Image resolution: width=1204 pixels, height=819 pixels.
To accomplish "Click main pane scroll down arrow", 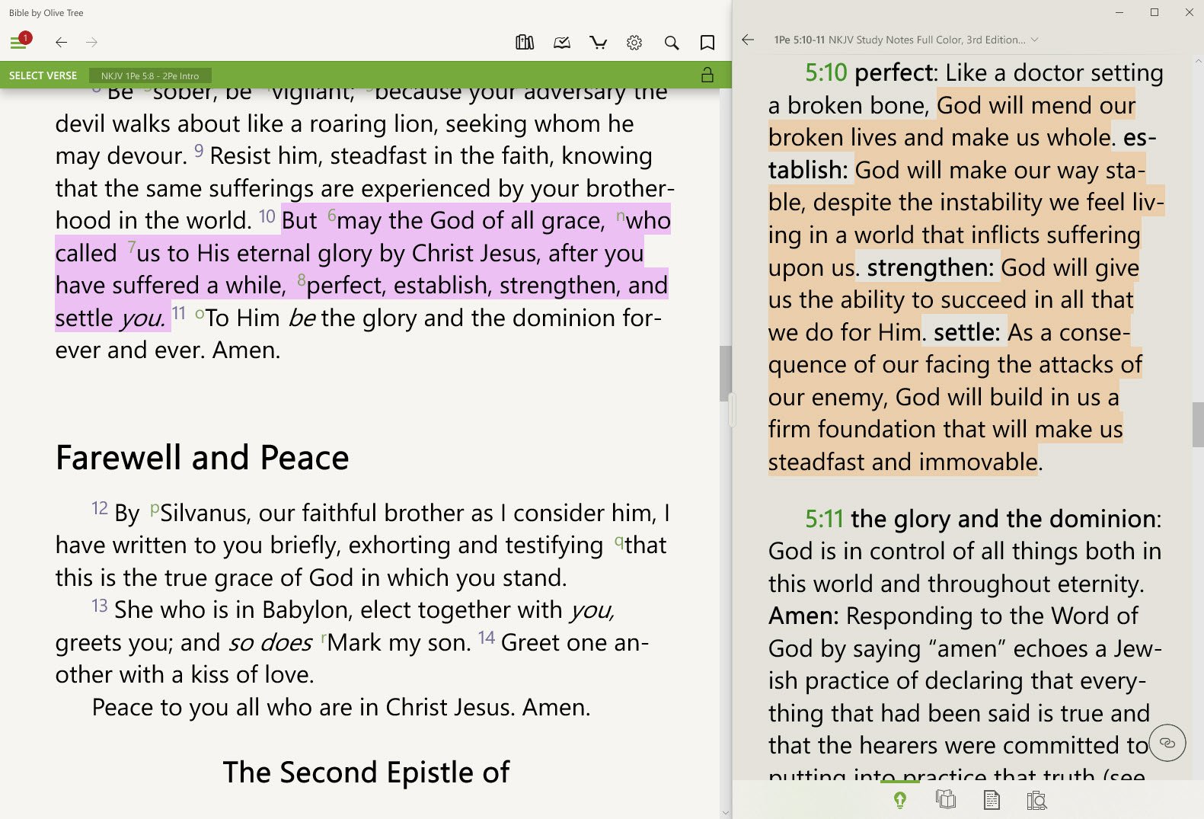I will point(725,813).
